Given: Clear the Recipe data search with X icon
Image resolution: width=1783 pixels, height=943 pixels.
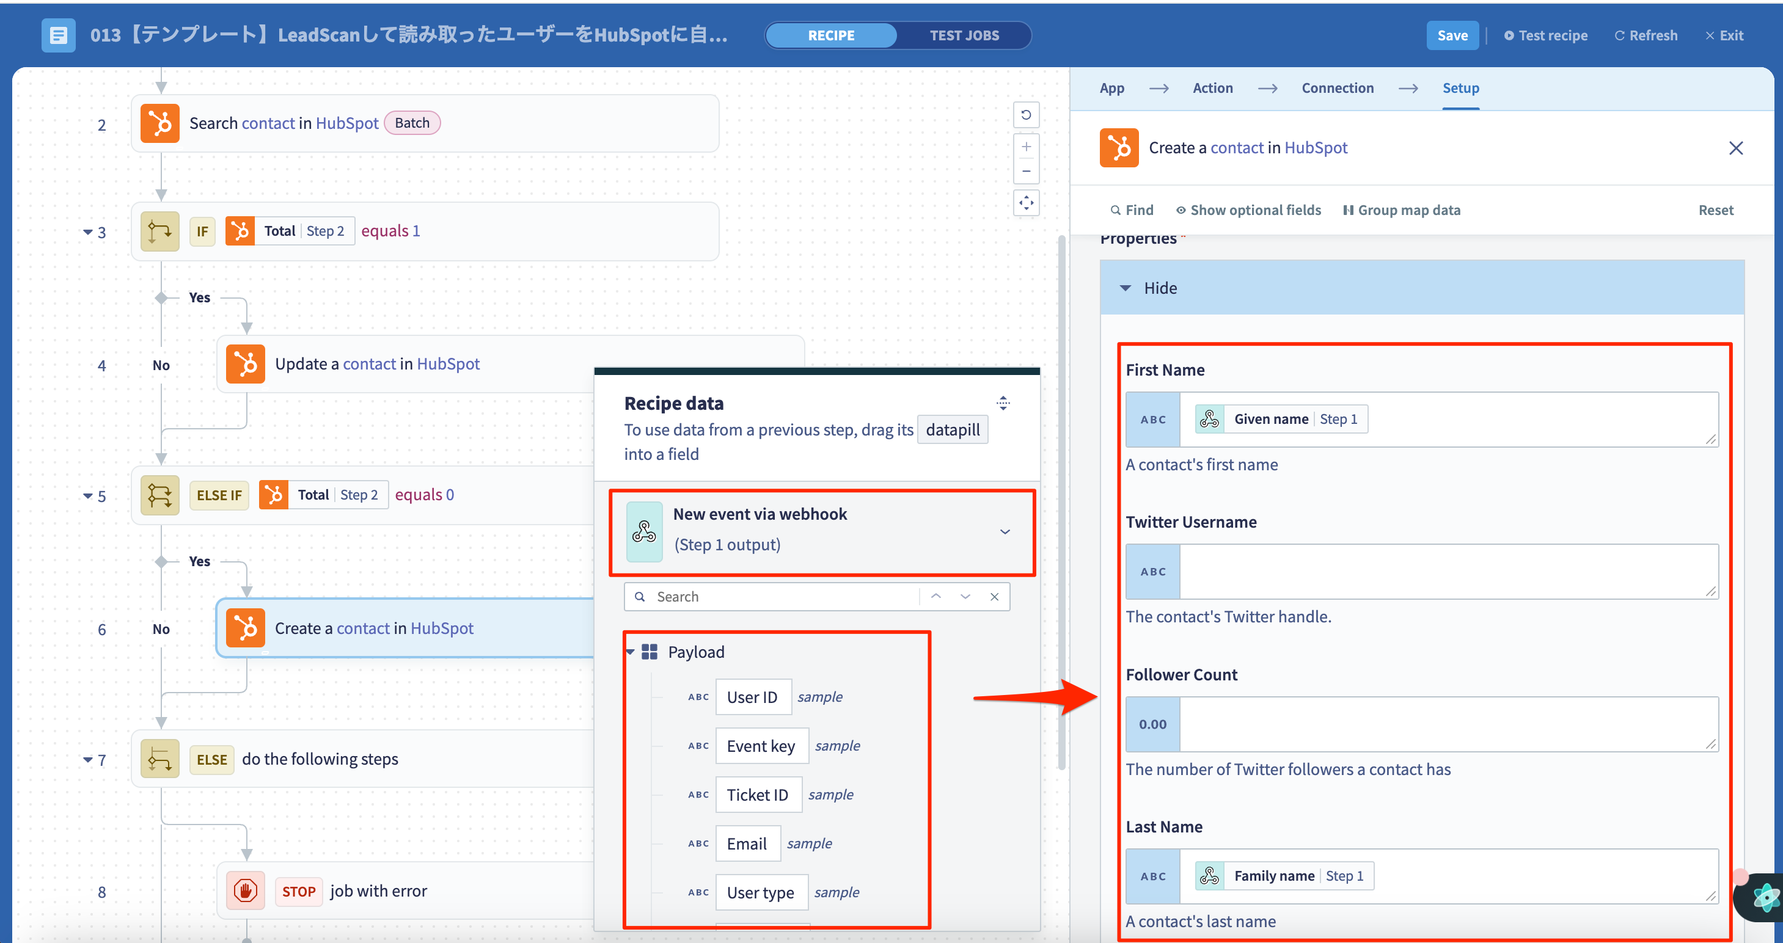Looking at the screenshot, I should tap(995, 596).
